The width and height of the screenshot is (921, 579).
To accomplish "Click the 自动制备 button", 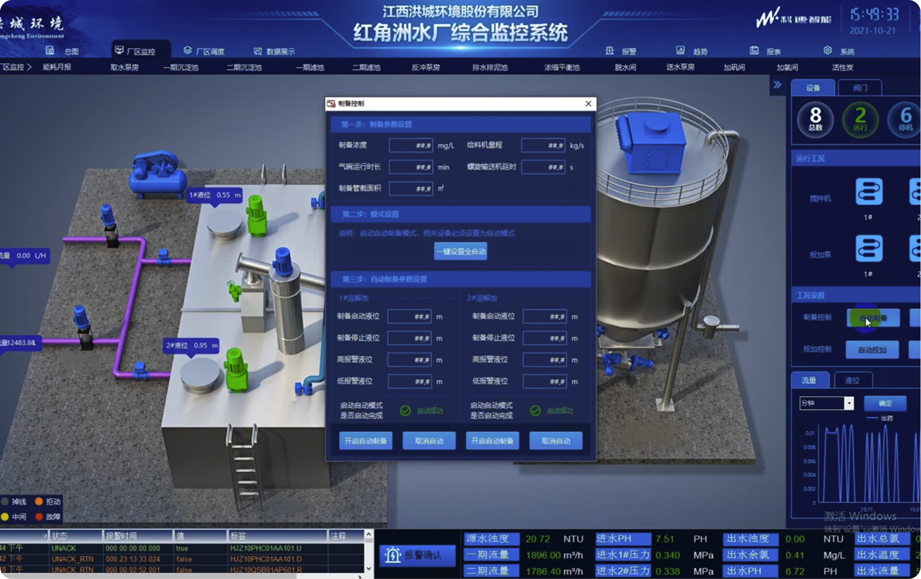I will (x=873, y=318).
